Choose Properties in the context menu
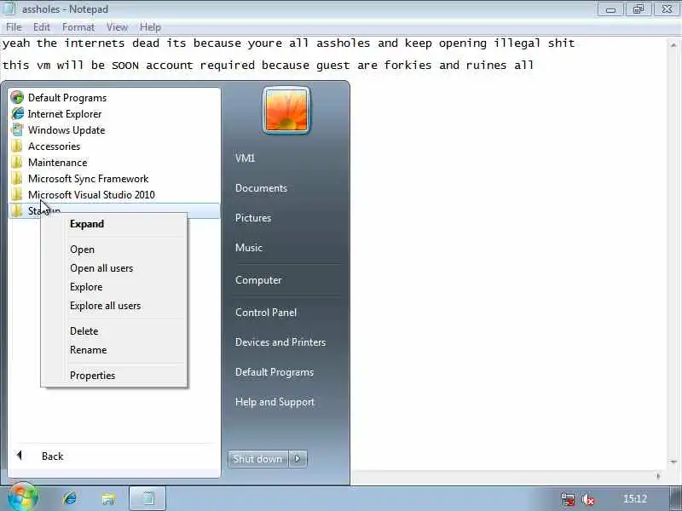The image size is (682, 511). click(114, 376)
